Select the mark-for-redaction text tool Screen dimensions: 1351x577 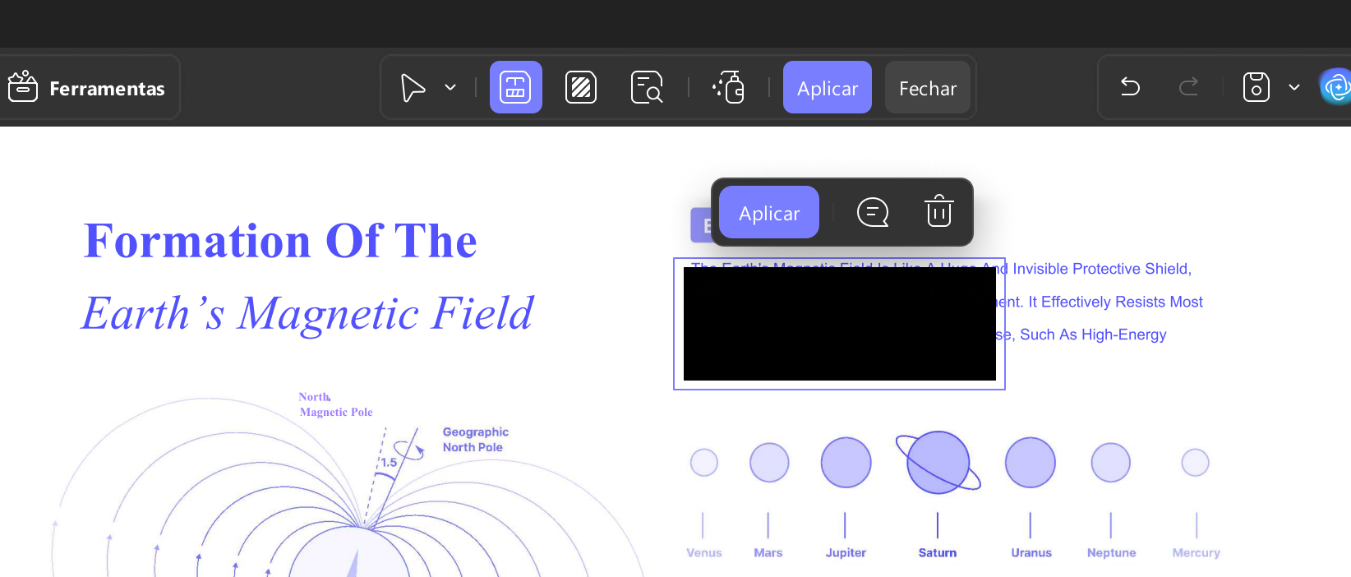pyautogui.click(x=516, y=87)
